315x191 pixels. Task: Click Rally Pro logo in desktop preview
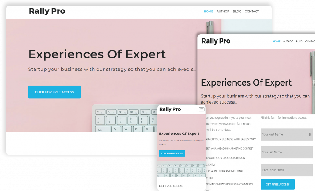pyautogui.click(x=47, y=11)
